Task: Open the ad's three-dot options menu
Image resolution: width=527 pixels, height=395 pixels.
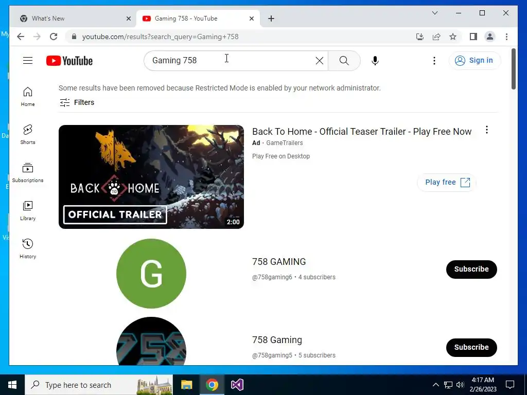Action: (487, 130)
